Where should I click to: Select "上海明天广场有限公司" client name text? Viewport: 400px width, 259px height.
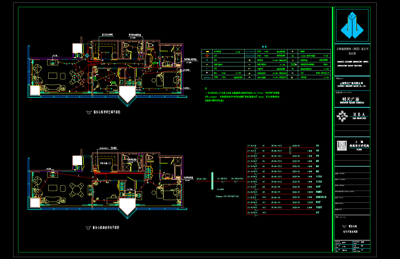pyautogui.click(x=351, y=83)
